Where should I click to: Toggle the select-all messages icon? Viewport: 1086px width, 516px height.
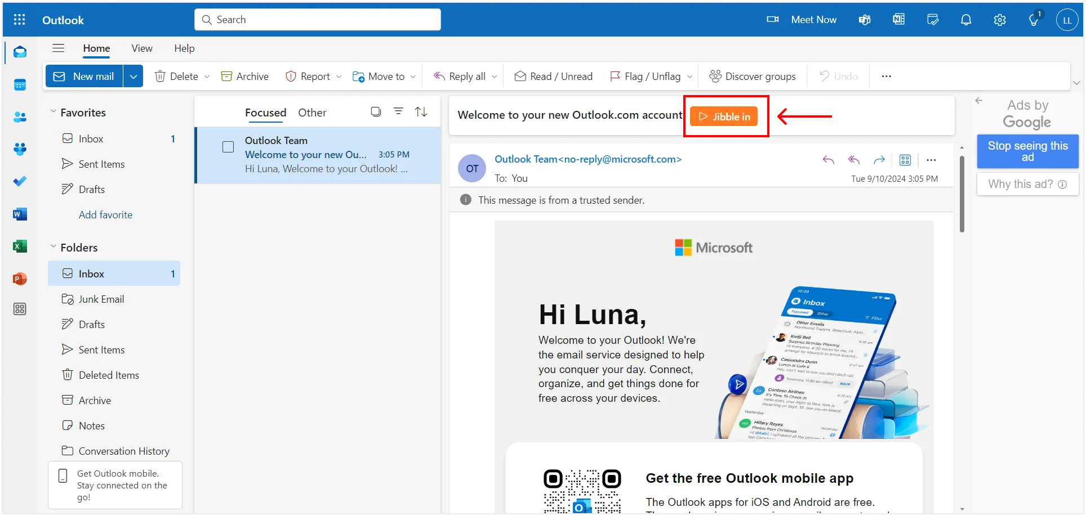[x=376, y=112]
